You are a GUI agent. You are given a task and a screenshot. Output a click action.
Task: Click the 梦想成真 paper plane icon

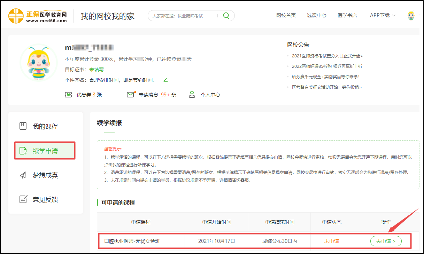[22, 175]
